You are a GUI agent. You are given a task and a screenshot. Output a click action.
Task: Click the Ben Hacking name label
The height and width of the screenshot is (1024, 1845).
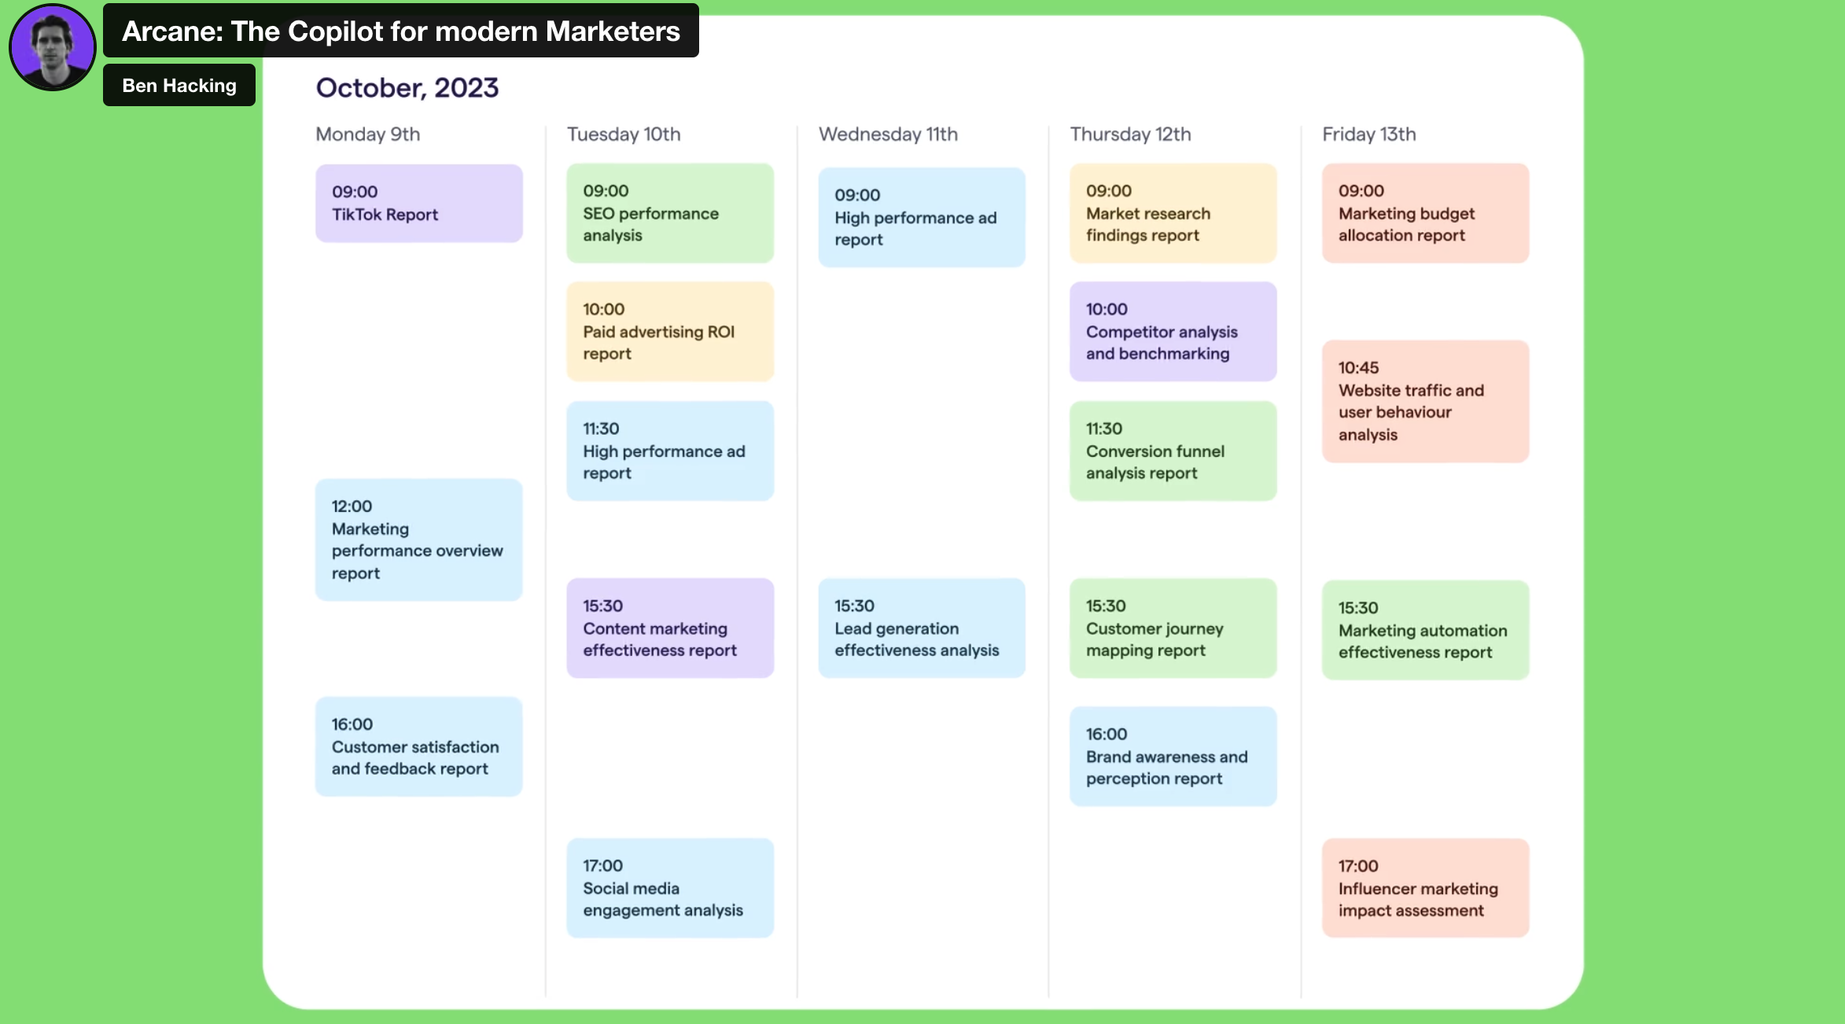(179, 85)
